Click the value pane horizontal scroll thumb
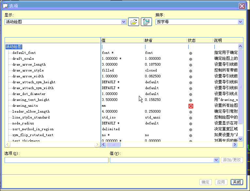Viewport: 250px width, 191px height. 113,145
